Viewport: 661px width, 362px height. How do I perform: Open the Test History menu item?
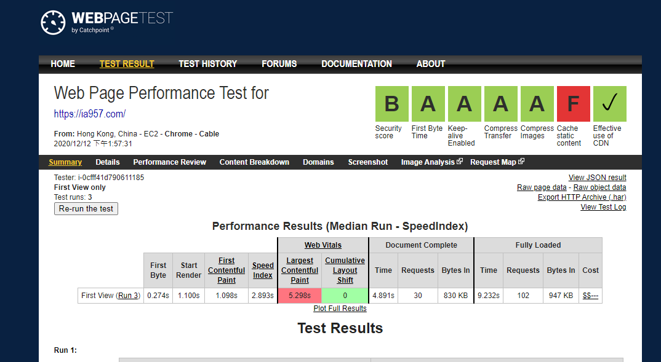pos(207,64)
